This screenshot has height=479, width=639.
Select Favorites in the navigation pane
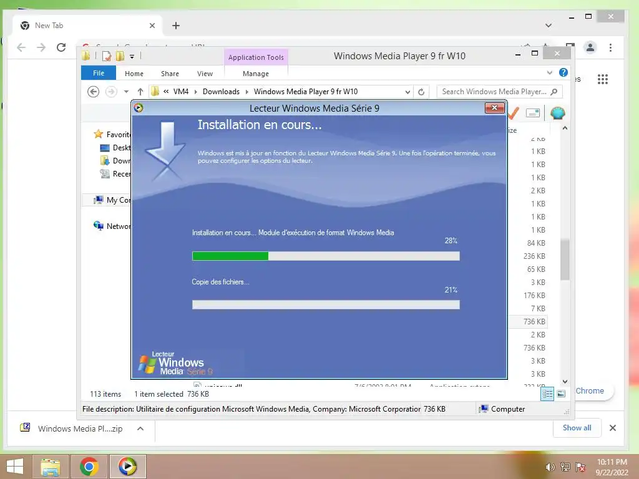[112, 135]
